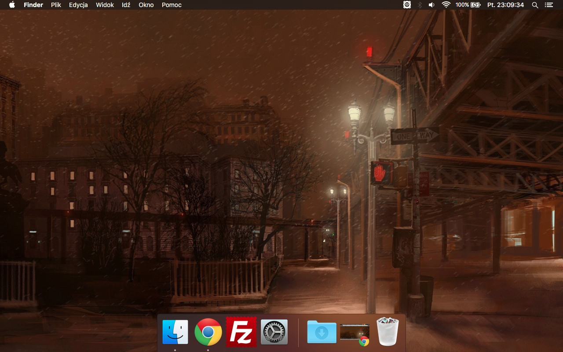The image size is (563, 352).
Task: Open the Trash
Action: tap(388, 332)
